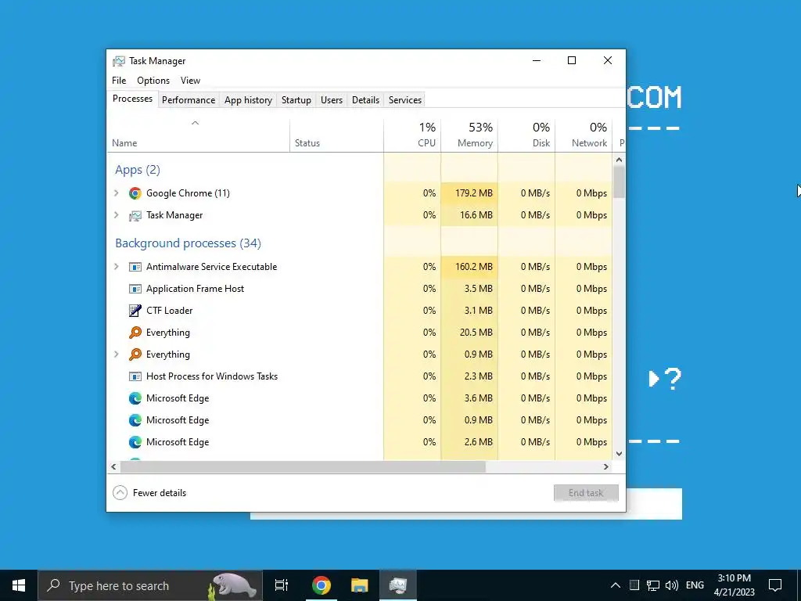Open Chrome from the taskbar
The height and width of the screenshot is (601, 801).
(x=321, y=585)
